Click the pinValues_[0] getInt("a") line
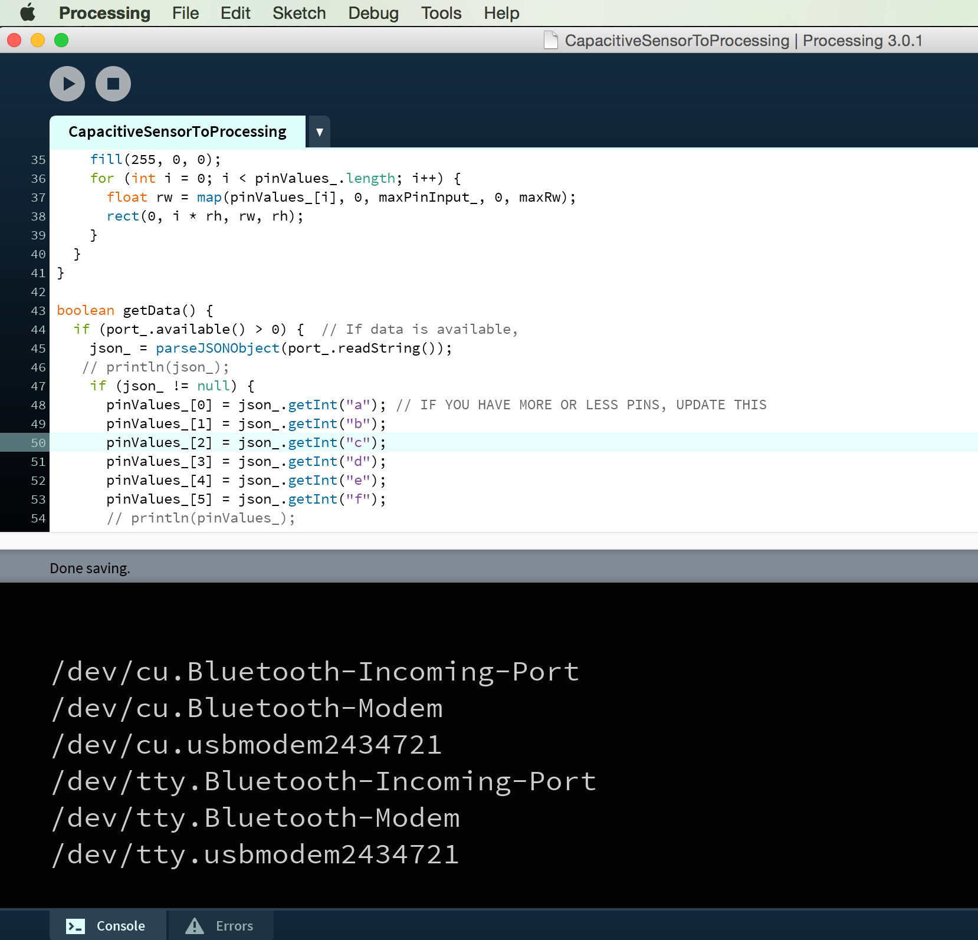978x940 pixels. tap(247, 405)
